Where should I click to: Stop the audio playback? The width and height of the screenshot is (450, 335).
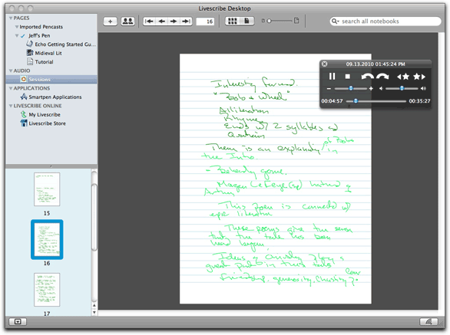348,77
